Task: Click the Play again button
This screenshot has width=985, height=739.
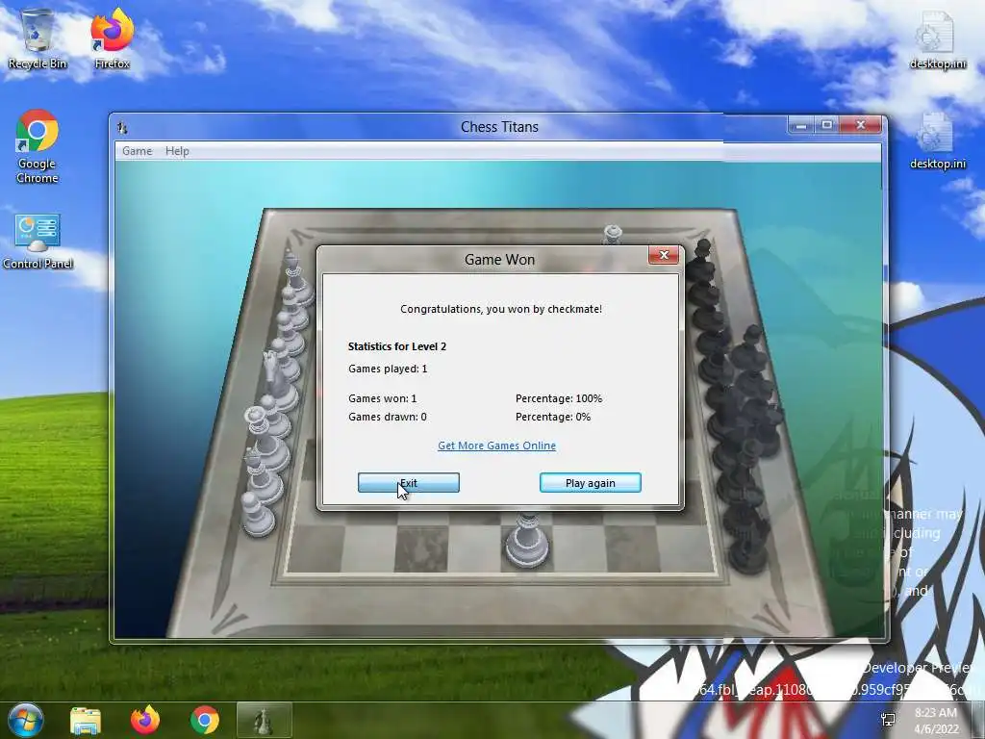Action: coord(590,483)
